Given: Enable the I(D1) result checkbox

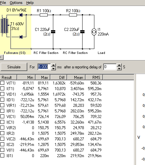Looking at the screenshot, I should pos(2,100).
